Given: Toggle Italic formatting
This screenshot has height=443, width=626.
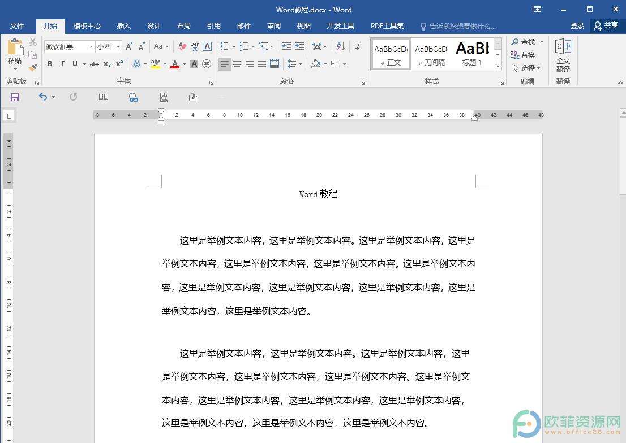Looking at the screenshot, I should pyautogui.click(x=62, y=64).
